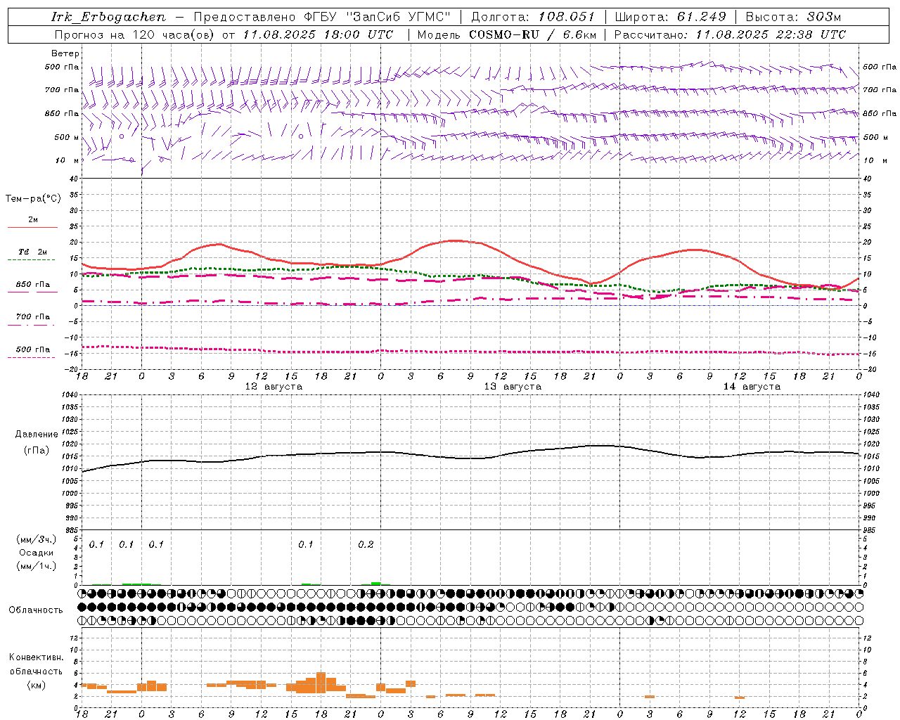Click the 850 гПа temperature legend label

click(32, 285)
